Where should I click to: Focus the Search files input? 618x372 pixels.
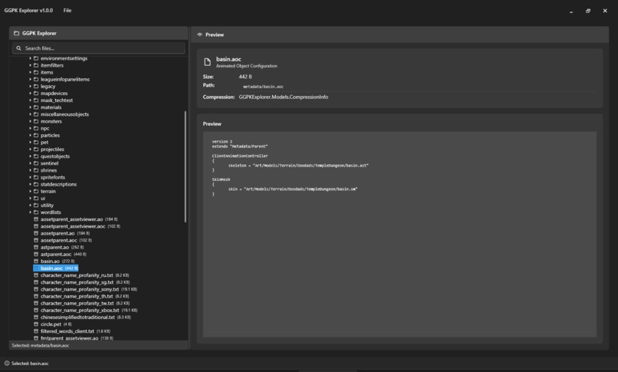[x=99, y=48]
